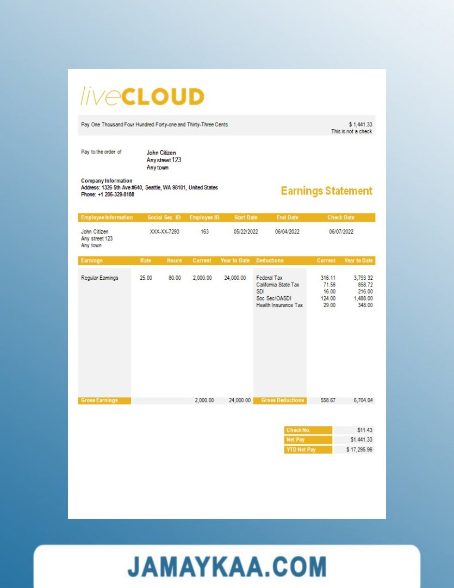Select the Employee Information column header
The height and width of the screenshot is (588, 454).
click(107, 218)
